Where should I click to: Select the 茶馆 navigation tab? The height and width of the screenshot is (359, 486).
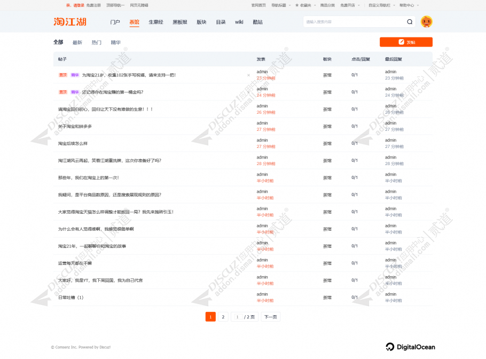click(134, 22)
